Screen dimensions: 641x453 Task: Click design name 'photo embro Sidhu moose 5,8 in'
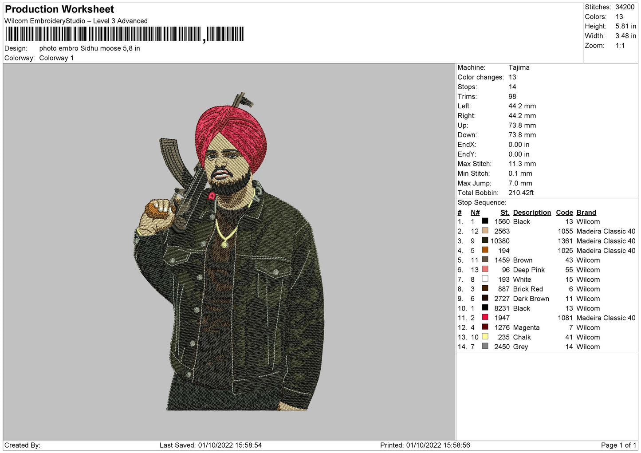(90, 48)
